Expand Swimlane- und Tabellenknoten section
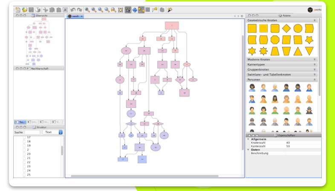335x191 pixels. click(315, 75)
